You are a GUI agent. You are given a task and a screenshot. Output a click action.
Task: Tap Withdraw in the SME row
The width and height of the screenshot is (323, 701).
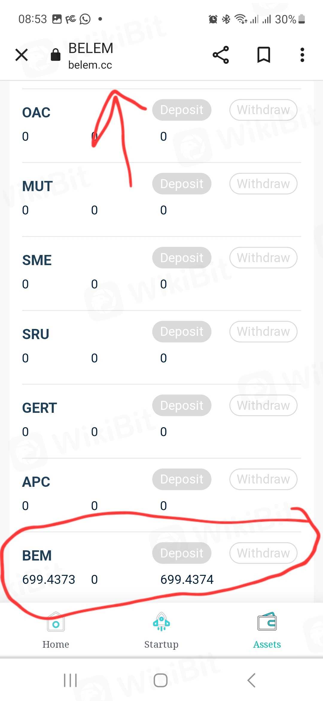[263, 258]
